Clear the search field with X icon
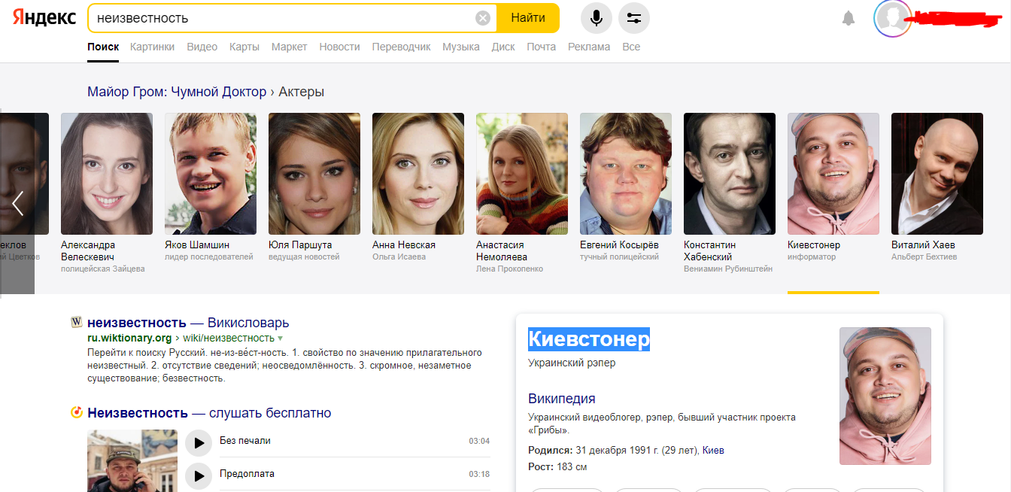 (483, 18)
